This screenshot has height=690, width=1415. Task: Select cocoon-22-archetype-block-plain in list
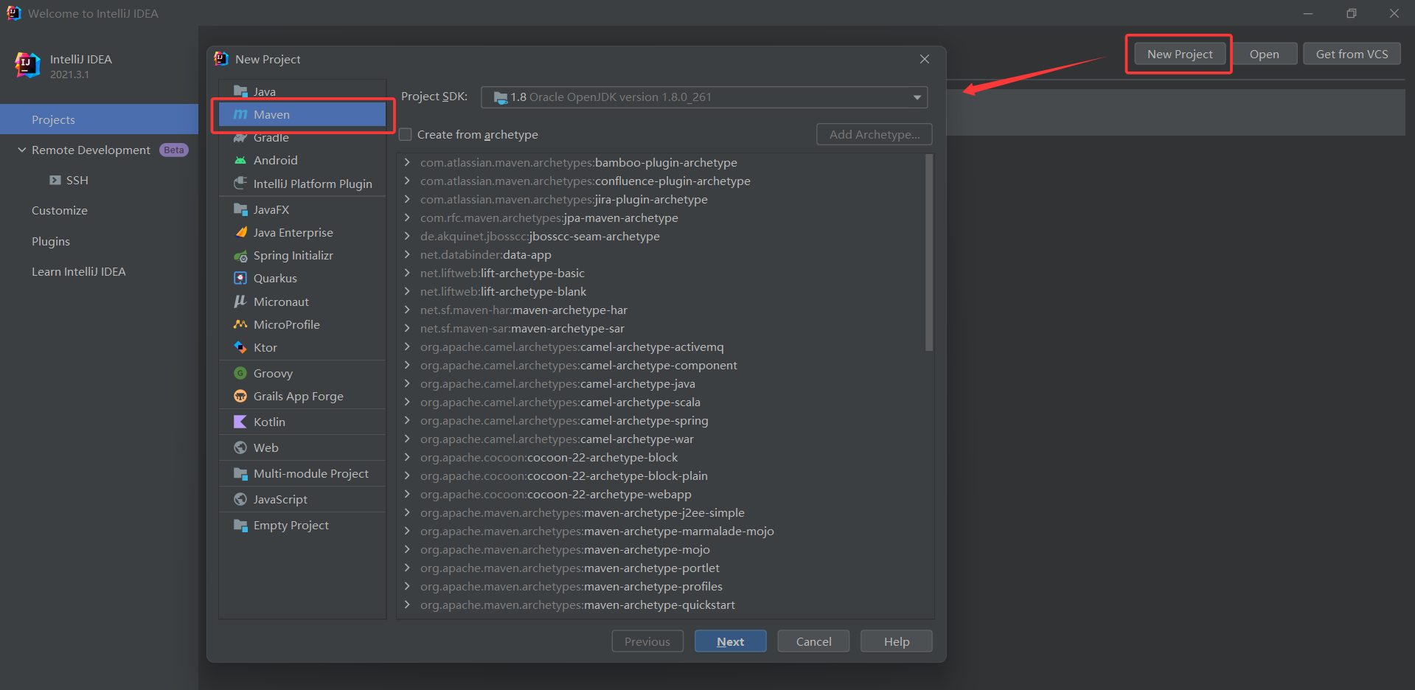tap(564, 475)
